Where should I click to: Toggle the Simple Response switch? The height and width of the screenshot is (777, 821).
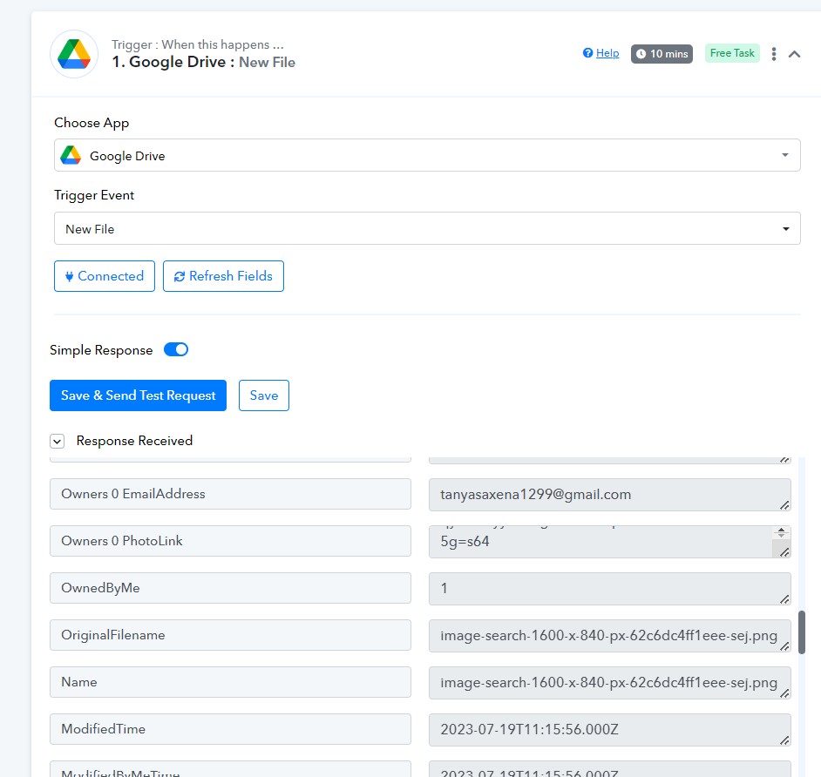pos(176,349)
